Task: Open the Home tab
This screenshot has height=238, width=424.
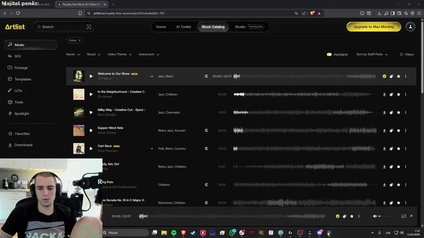Action: tap(161, 27)
